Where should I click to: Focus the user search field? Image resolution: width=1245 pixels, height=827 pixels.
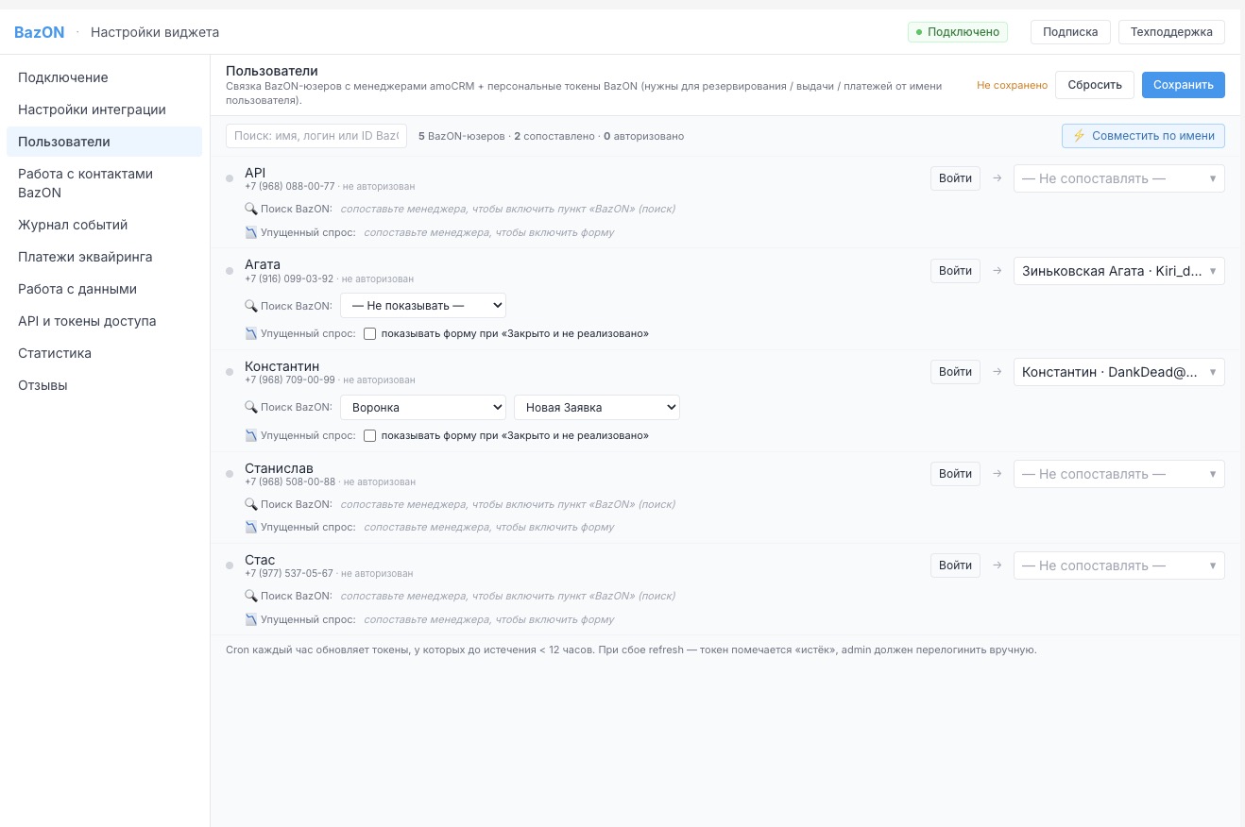[316, 136]
